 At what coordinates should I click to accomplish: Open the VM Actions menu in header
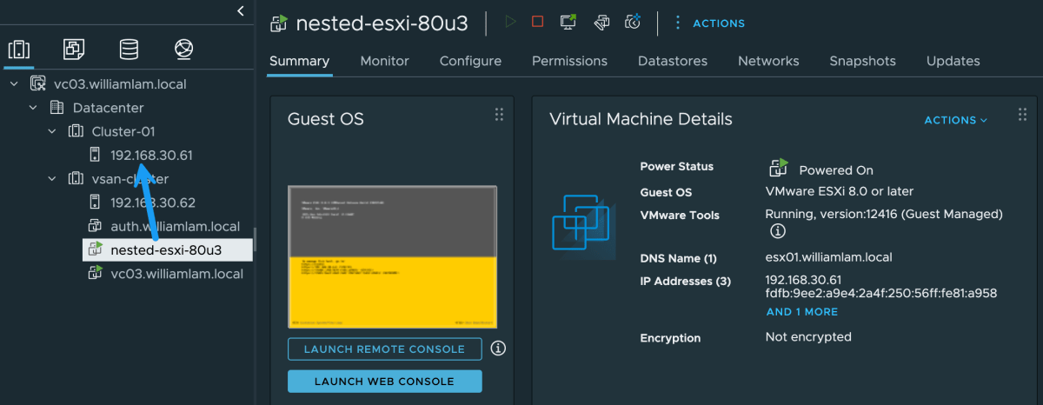(710, 23)
